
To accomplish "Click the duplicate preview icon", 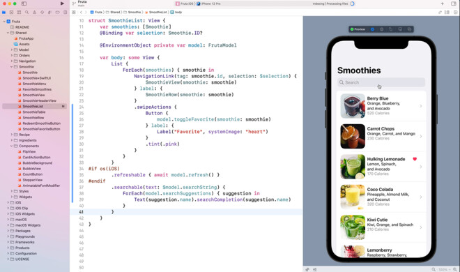I will click(409, 29).
